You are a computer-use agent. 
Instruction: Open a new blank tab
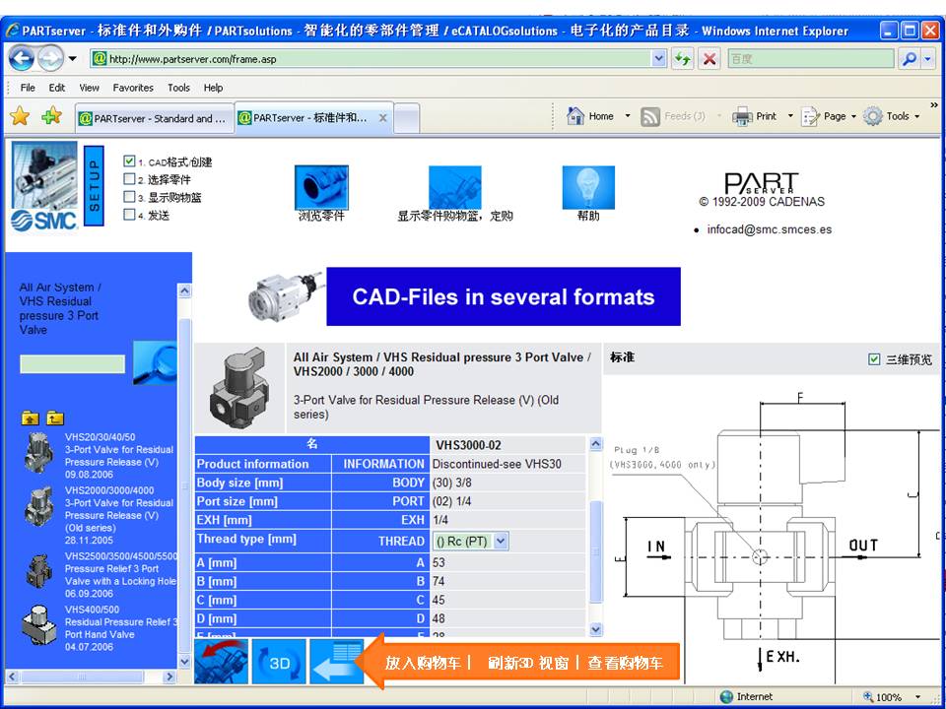pos(407,119)
